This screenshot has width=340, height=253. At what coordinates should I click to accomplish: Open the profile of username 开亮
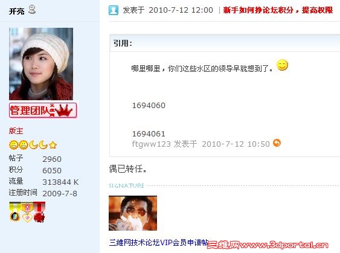[x=16, y=11]
